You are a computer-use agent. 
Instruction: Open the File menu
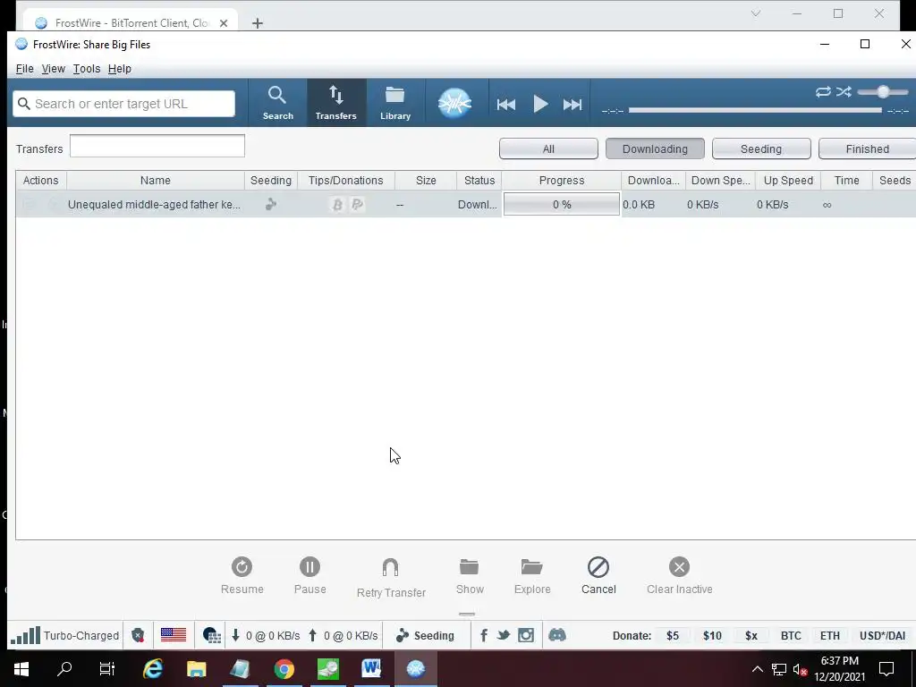click(x=24, y=68)
